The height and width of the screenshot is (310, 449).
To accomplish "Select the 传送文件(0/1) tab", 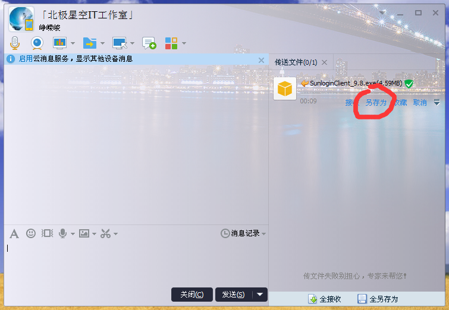I will click(x=296, y=62).
